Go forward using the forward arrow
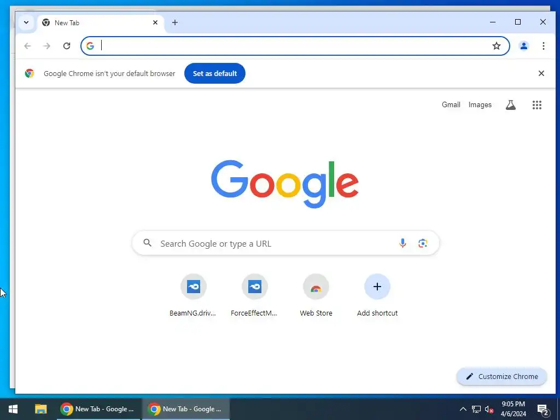 point(47,46)
